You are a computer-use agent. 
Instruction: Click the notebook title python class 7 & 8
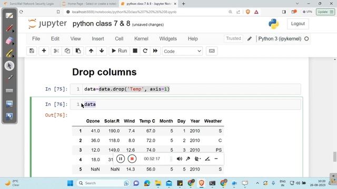pyautogui.click(x=101, y=24)
